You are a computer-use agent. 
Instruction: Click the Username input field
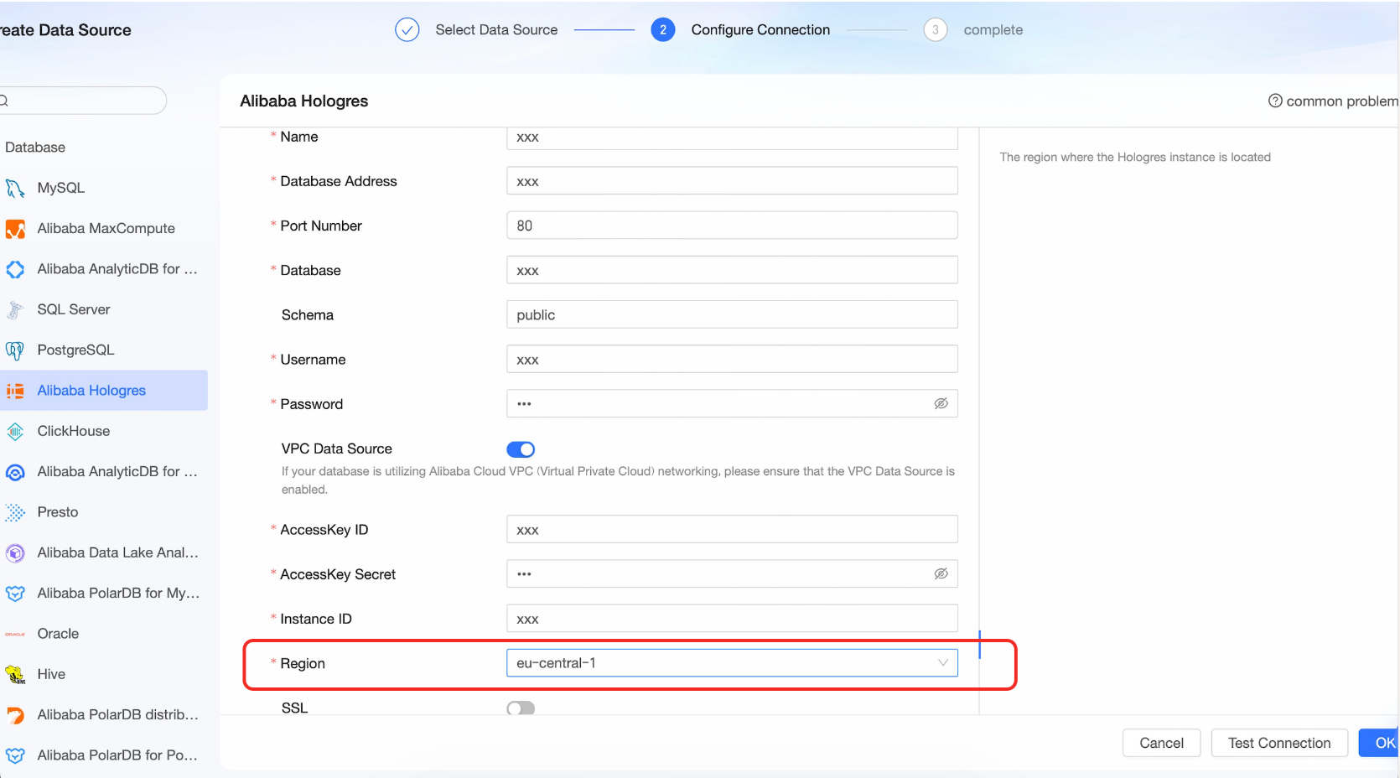click(732, 359)
